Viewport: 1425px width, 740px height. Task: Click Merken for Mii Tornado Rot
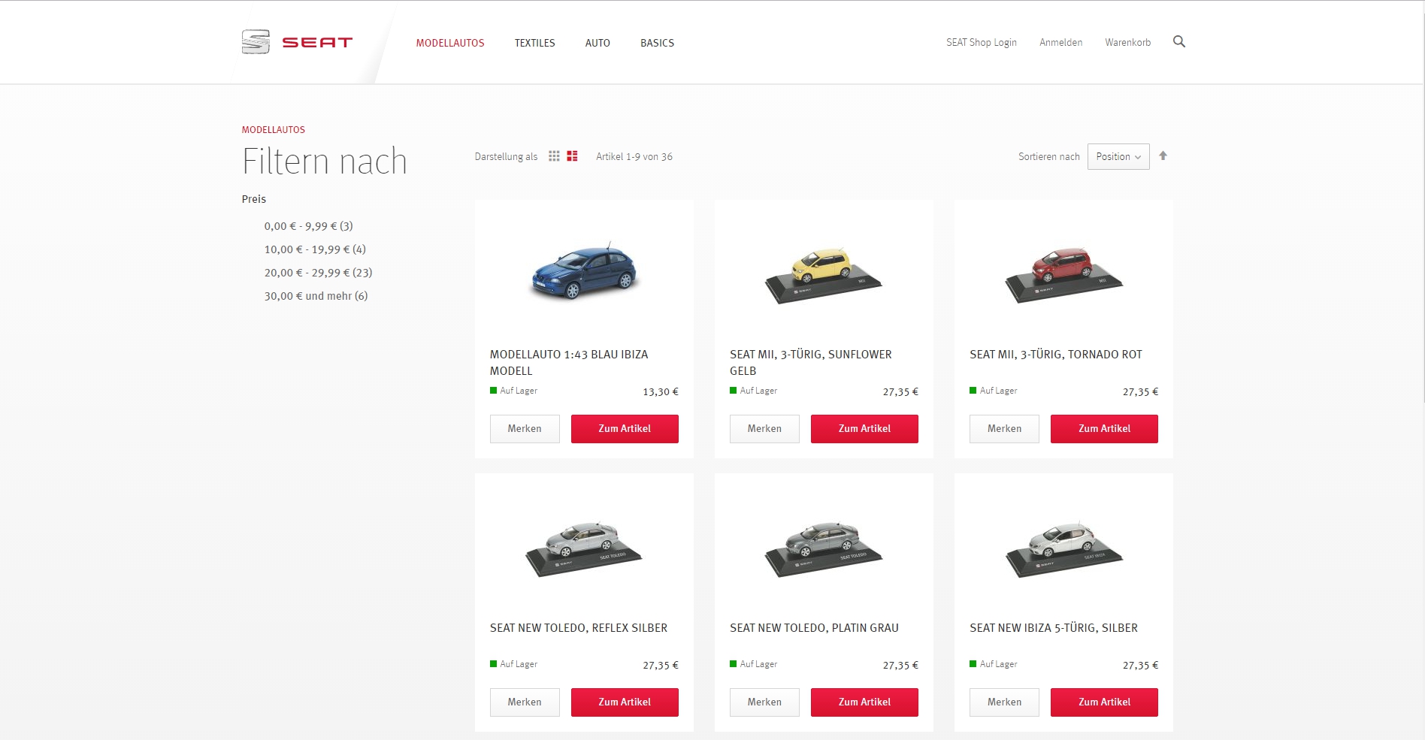click(x=1004, y=429)
